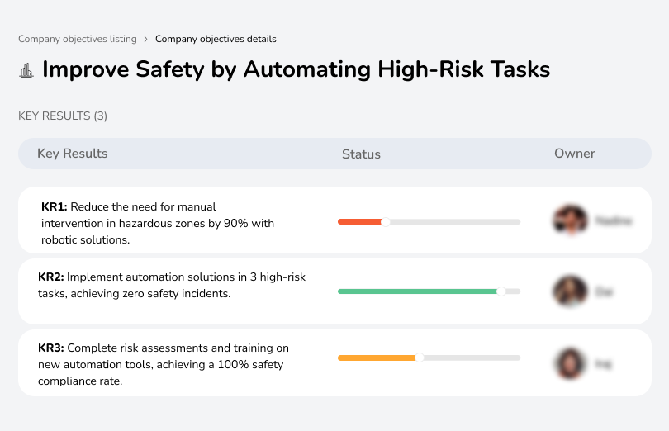Click the KEY RESULTS (3) heading
Viewport: 669px width, 431px height.
(x=63, y=116)
